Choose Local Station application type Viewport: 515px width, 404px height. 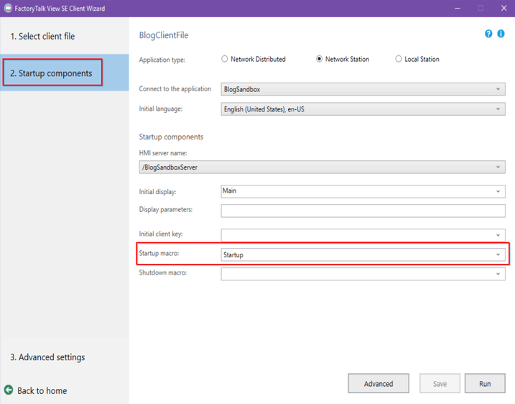[399, 59]
